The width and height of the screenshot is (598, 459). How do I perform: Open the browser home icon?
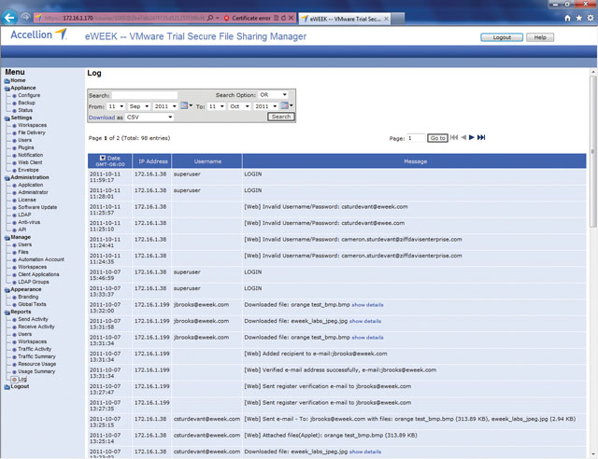[x=567, y=18]
